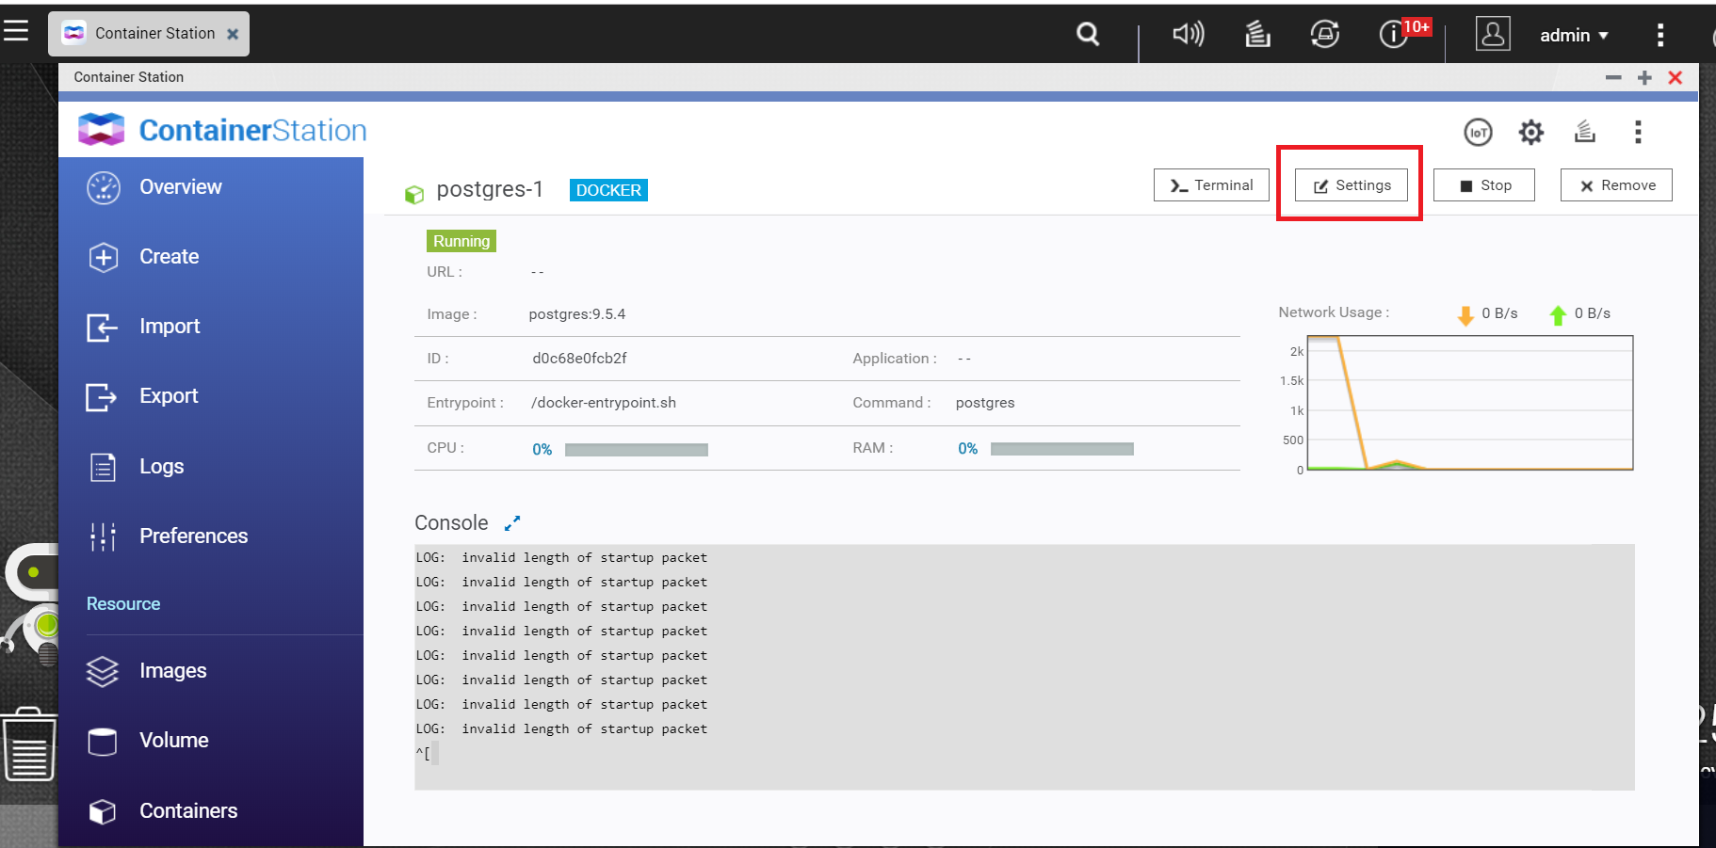Image resolution: width=1716 pixels, height=848 pixels.
Task: Open the QTS top bar more options dots
Action: pyautogui.click(x=1659, y=35)
